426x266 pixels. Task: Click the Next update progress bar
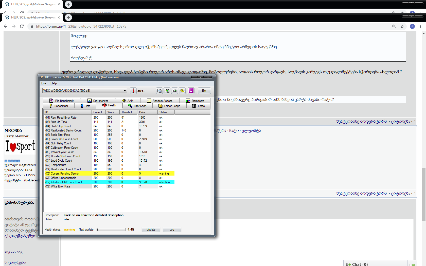(x=111, y=230)
